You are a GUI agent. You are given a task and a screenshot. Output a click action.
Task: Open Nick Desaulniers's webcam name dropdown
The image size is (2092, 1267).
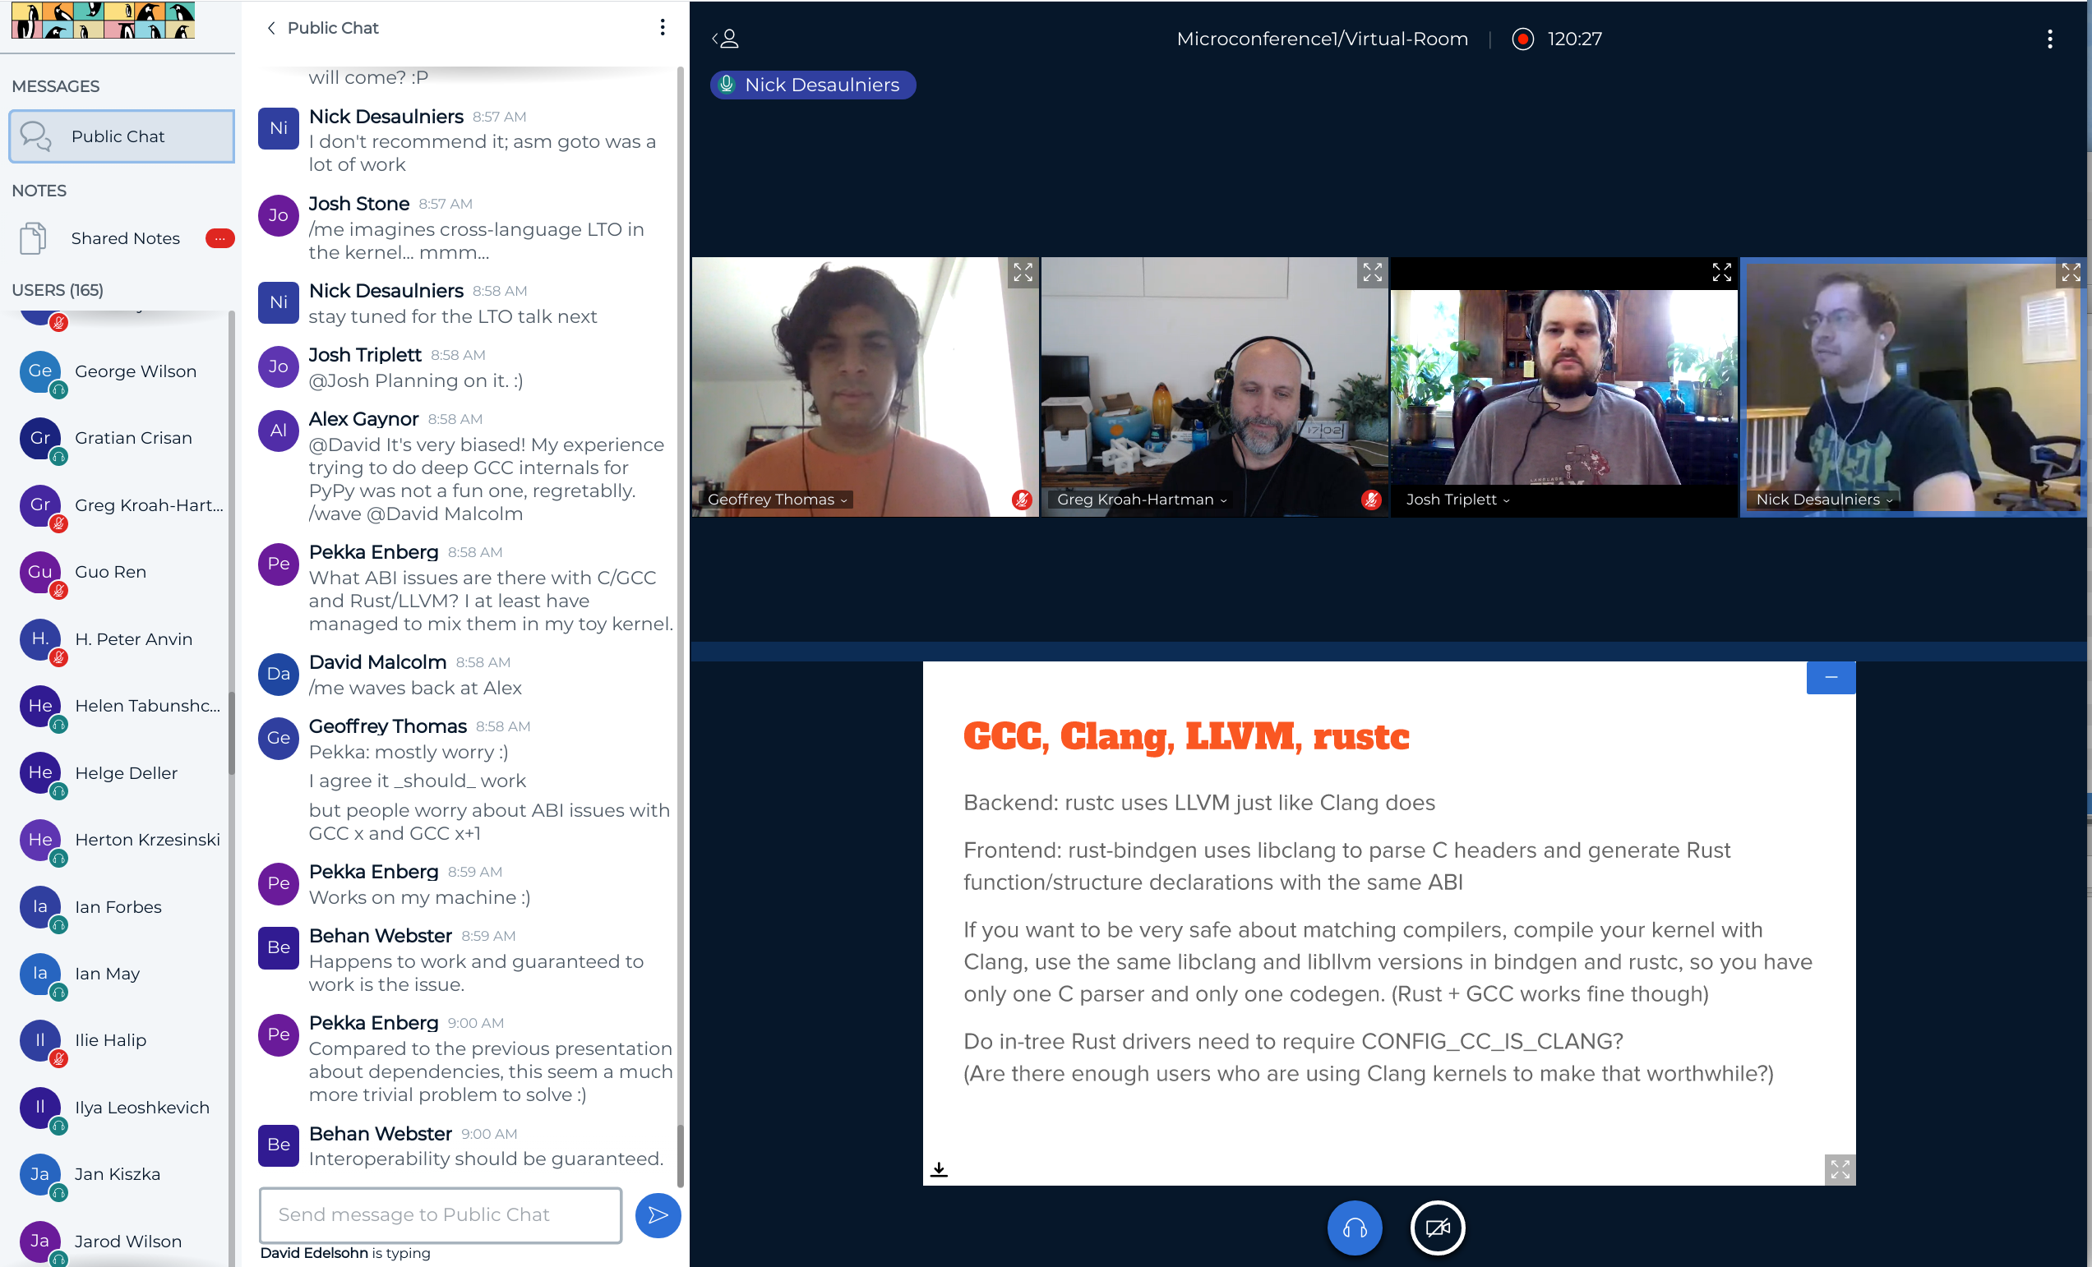click(1824, 500)
